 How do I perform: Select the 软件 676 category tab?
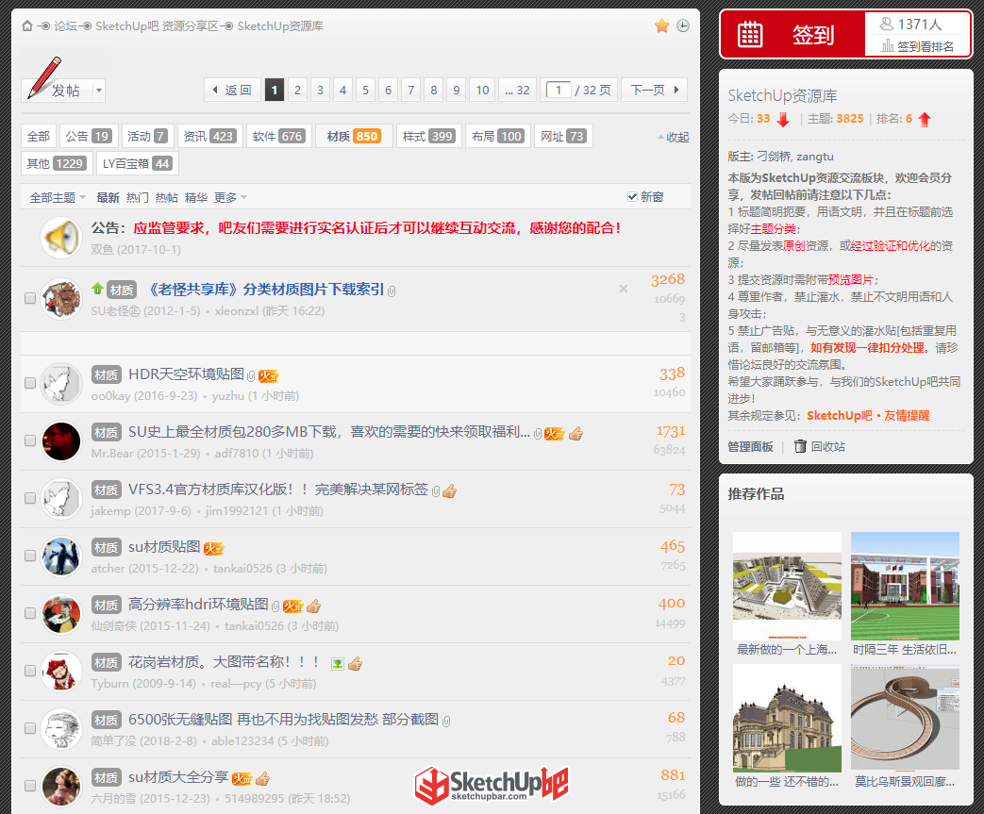278,136
